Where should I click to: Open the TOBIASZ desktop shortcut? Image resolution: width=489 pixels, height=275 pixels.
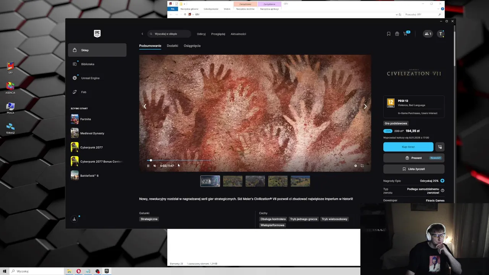[10, 128]
